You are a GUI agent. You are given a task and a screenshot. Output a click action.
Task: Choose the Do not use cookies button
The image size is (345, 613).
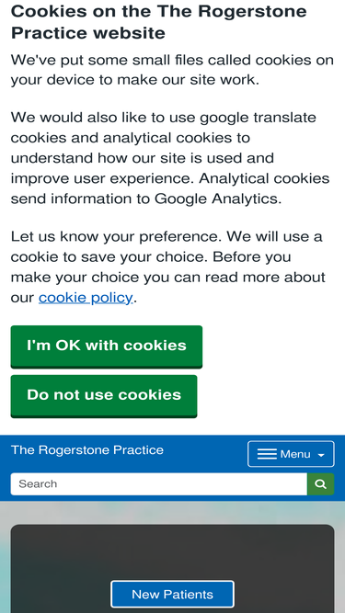point(104,396)
